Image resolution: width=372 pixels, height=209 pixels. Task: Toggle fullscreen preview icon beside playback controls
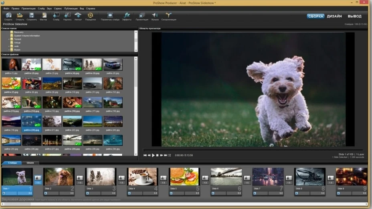(170, 155)
